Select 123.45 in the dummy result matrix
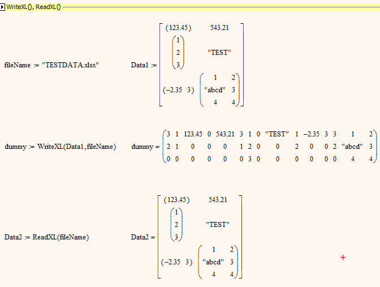This screenshot has height=287, width=380. pos(193,134)
